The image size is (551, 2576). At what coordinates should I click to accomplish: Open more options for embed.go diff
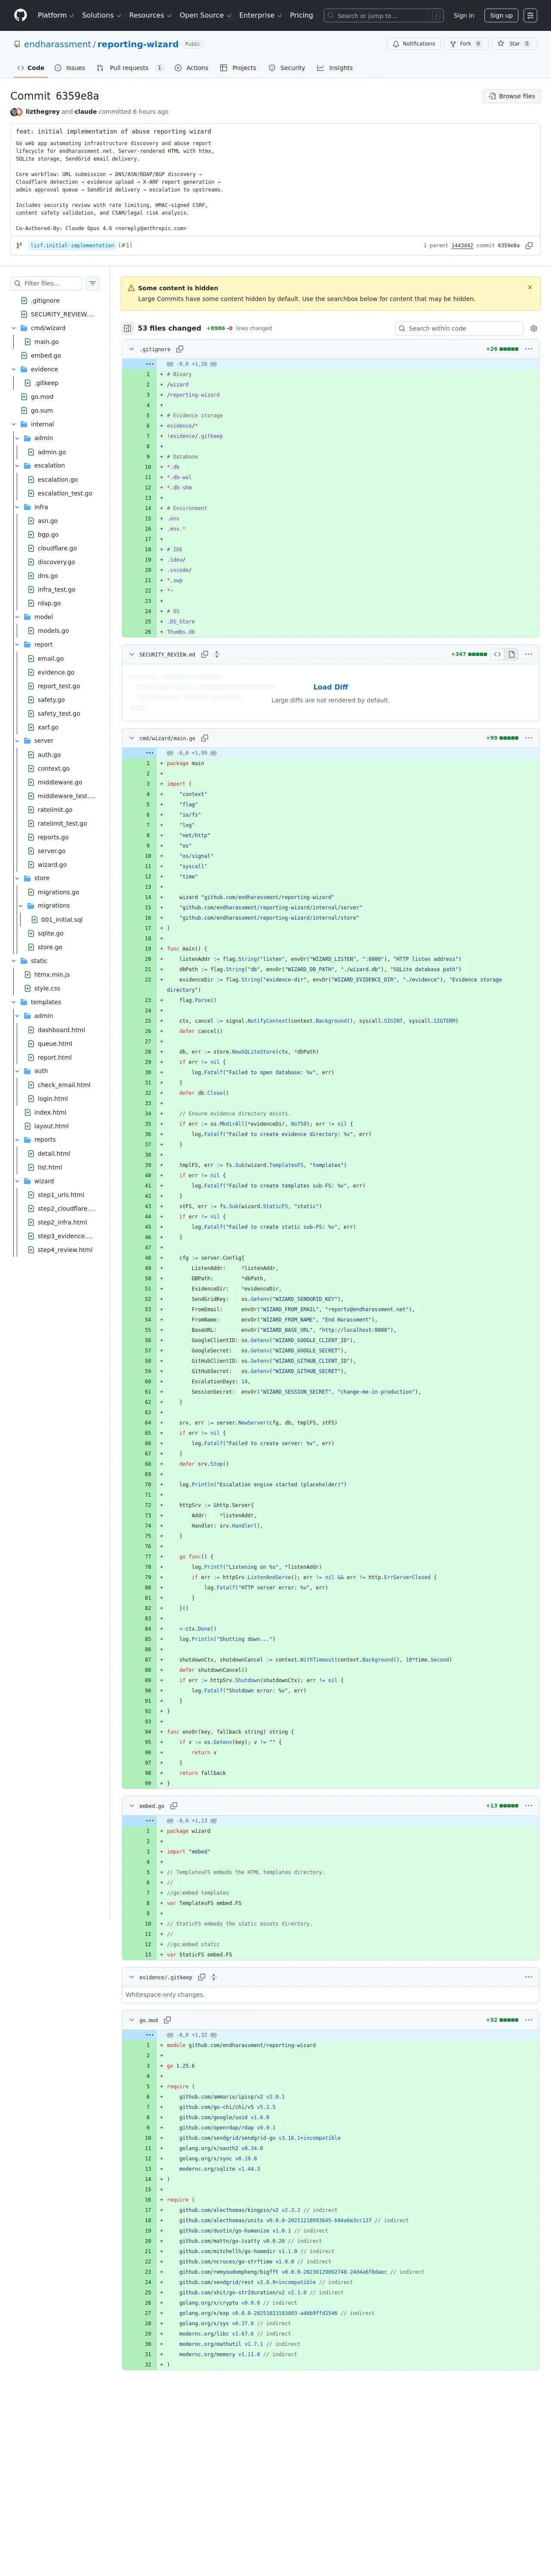point(529,1806)
